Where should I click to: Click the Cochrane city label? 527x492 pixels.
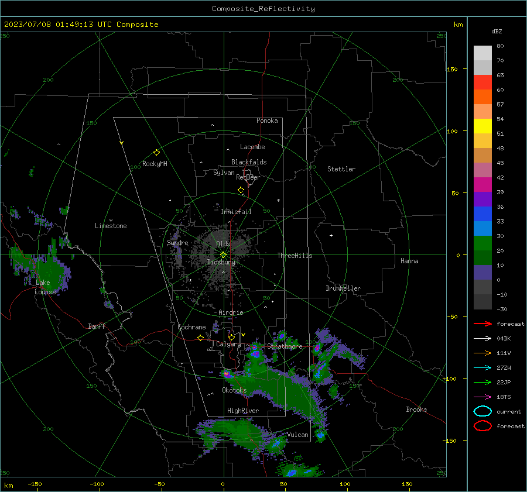(191, 327)
